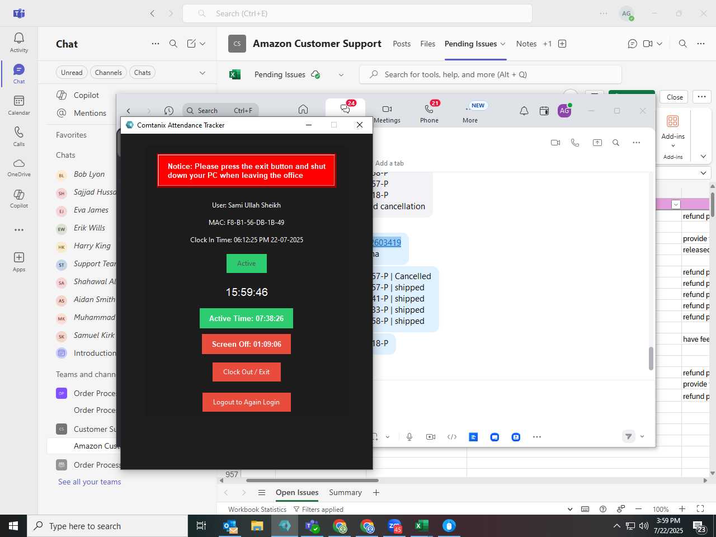Open send options chevron in Zoom chat
This screenshot has width=716, height=537.
(642, 437)
